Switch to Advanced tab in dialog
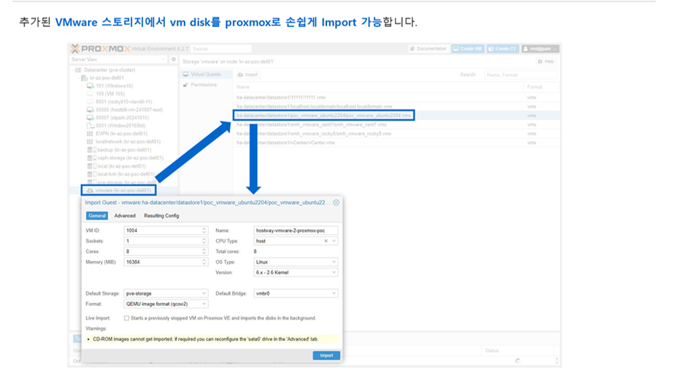The width and height of the screenshot is (673, 375). click(x=125, y=216)
